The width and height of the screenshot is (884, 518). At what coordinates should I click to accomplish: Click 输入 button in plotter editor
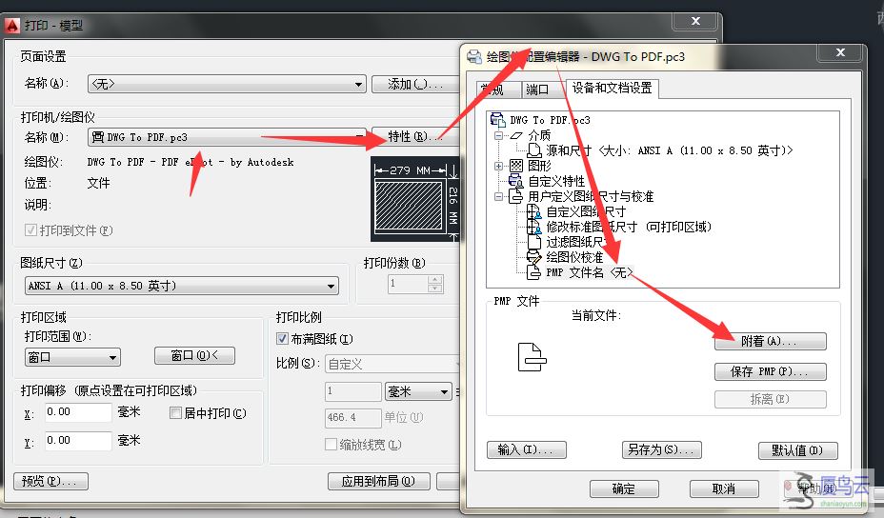tap(526, 449)
